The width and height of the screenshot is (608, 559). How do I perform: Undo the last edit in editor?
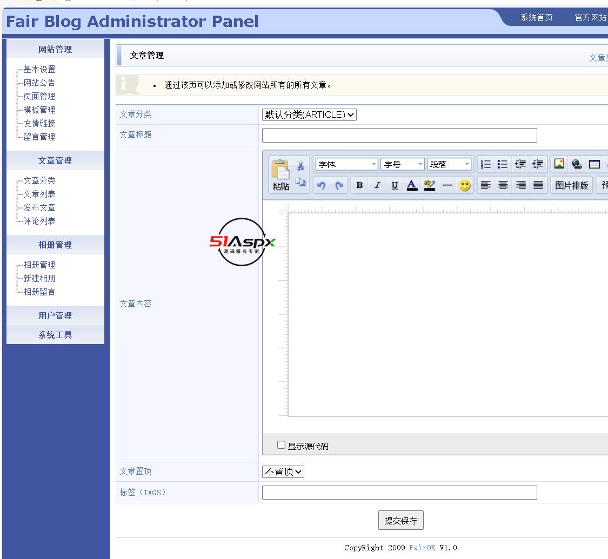tap(321, 186)
